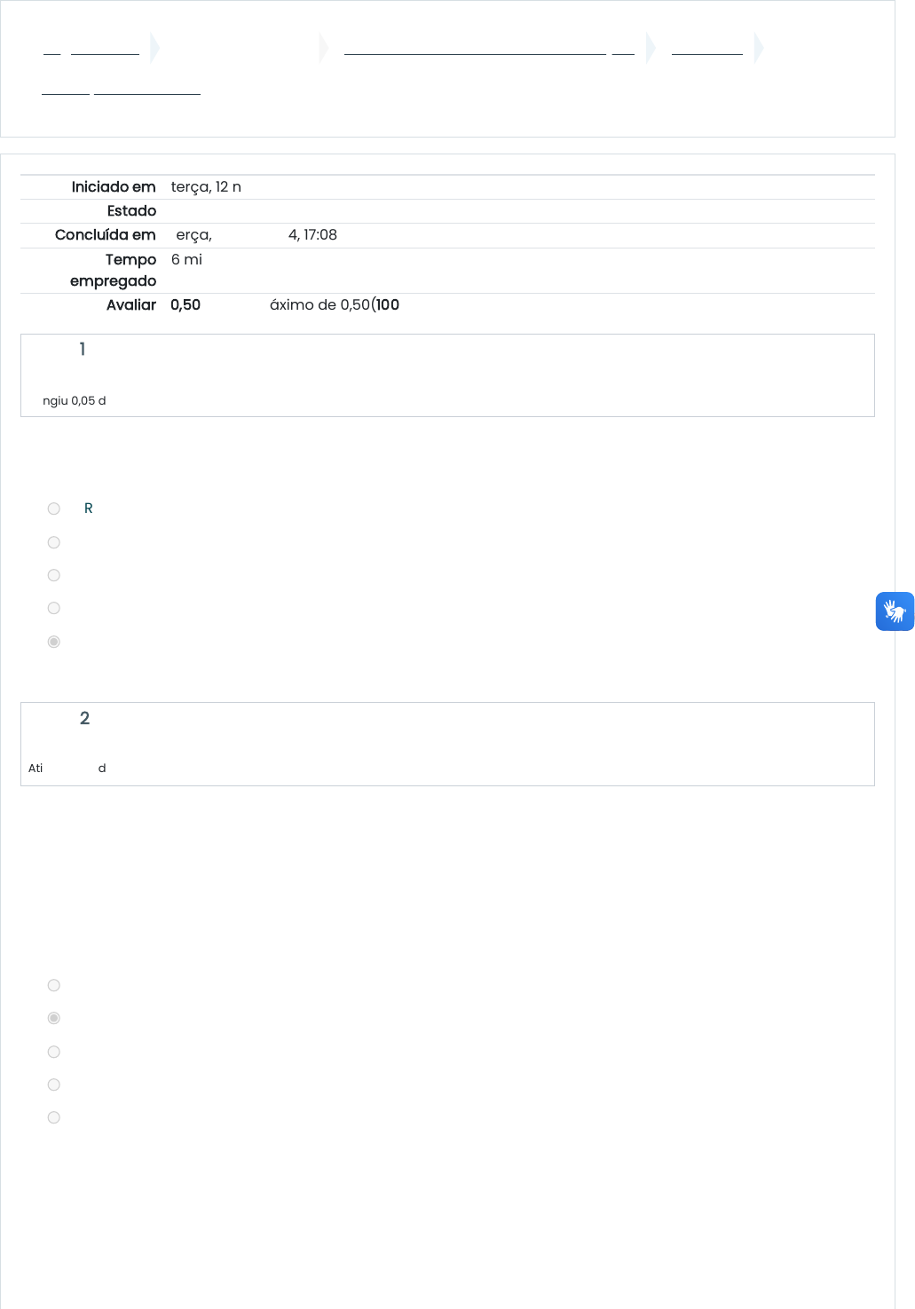Screen dimensions: 915x1309
Task: Open the VLibras sign language accessibility widget
Action: tap(895, 611)
